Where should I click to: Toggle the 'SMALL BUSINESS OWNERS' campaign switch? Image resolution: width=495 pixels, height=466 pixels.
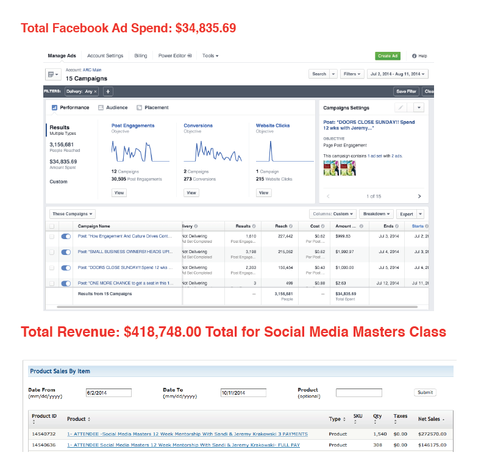pyautogui.click(x=66, y=251)
